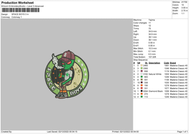This screenshot has height=134, width=189.
Task: Click thread code 1248
Action: pos(167,68)
